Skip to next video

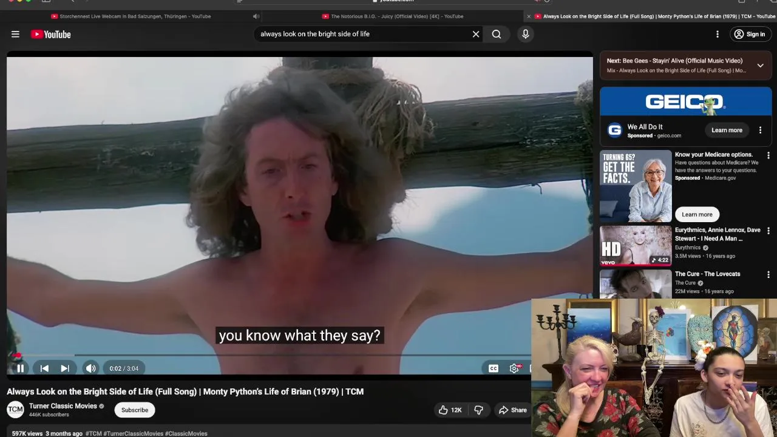[x=65, y=368]
